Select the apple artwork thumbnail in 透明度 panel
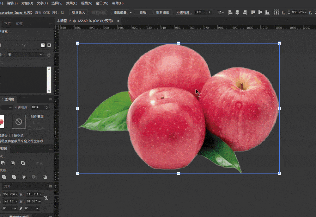The width and height of the screenshot is (316, 217). tap(2, 122)
